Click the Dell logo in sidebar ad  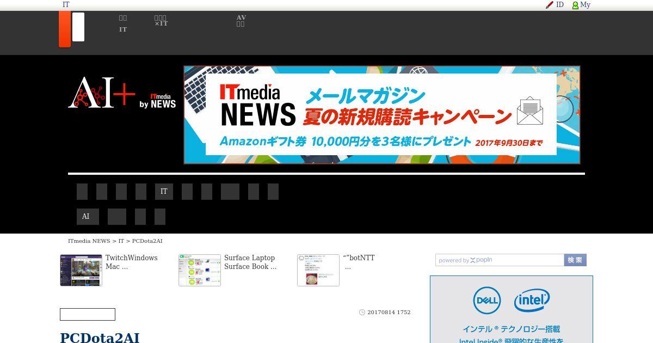tap(486, 301)
